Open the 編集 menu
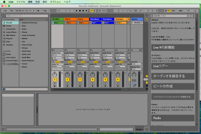Viewport: 201px width, 134px height. tap(30, 2)
